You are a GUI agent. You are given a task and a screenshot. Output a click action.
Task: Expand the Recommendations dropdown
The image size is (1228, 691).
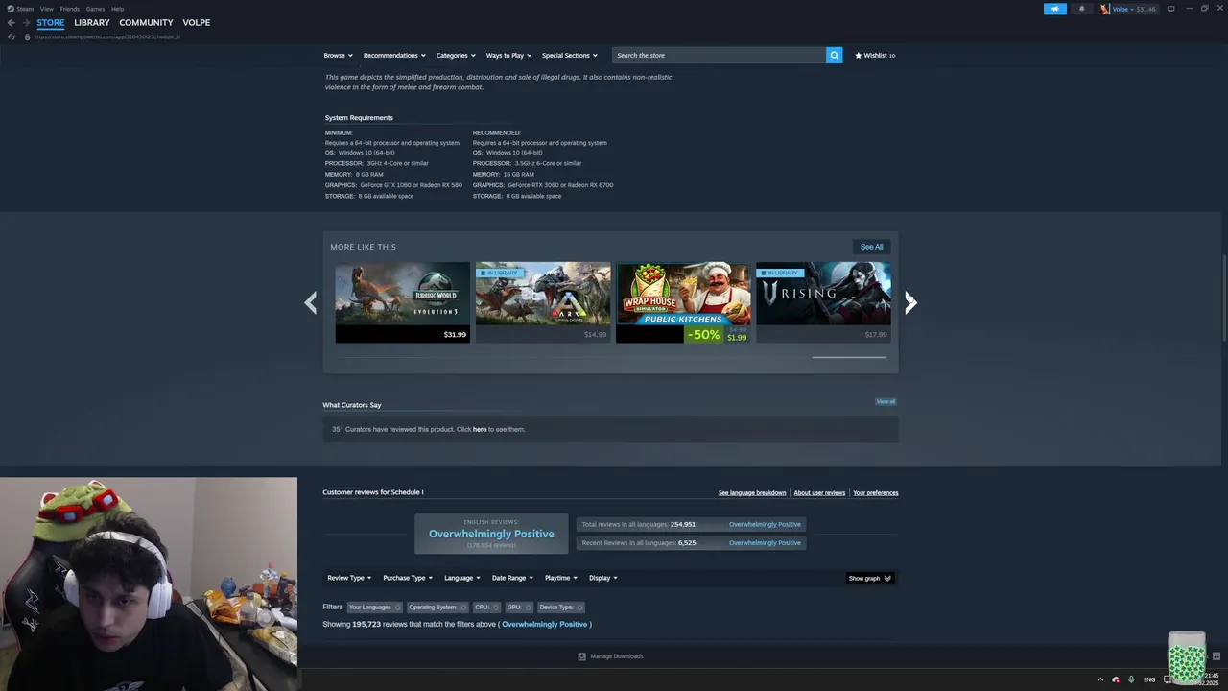394,55
